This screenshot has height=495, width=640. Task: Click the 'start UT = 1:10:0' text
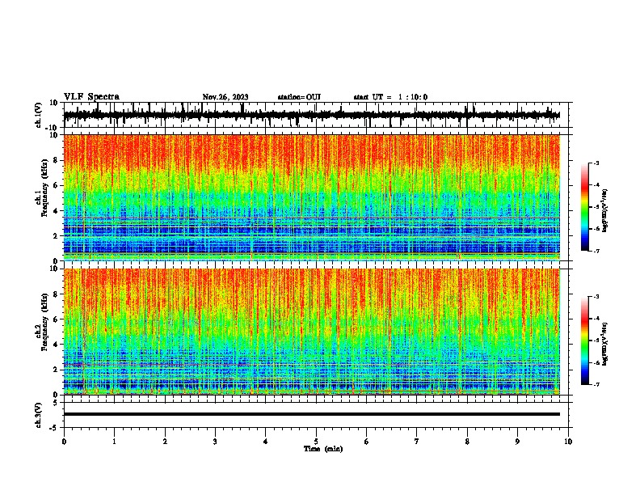point(390,97)
